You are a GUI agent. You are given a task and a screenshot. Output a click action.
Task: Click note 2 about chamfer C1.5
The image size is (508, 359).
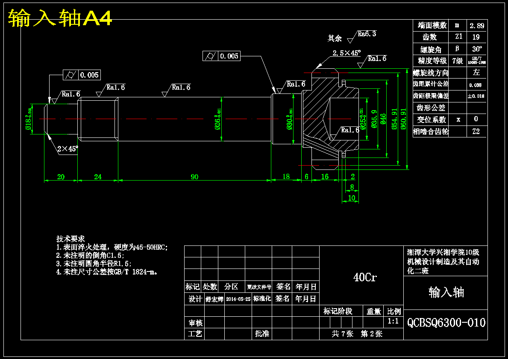91,255
